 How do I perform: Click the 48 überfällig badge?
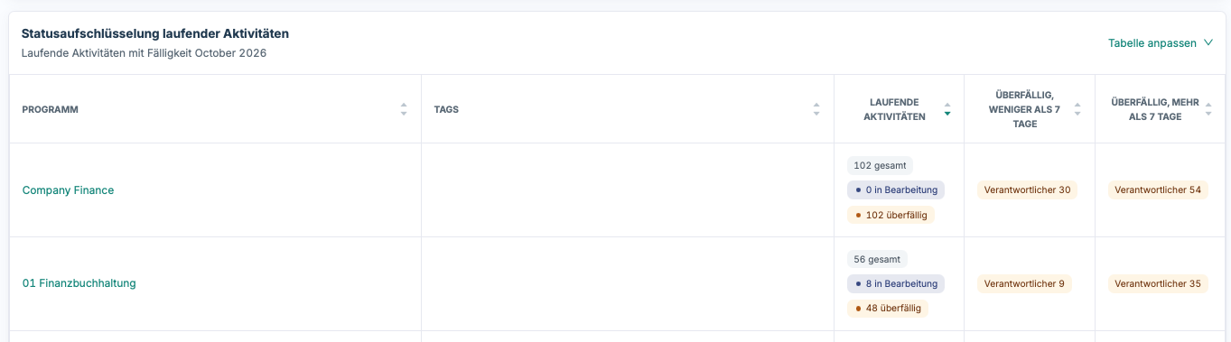[888, 308]
